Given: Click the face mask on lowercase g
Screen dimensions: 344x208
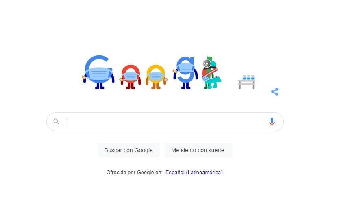Looking at the screenshot, I should [x=185, y=68].
